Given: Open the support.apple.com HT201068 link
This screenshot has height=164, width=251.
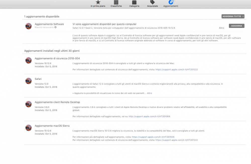Looking at the screenshot, I should [149, 116].
